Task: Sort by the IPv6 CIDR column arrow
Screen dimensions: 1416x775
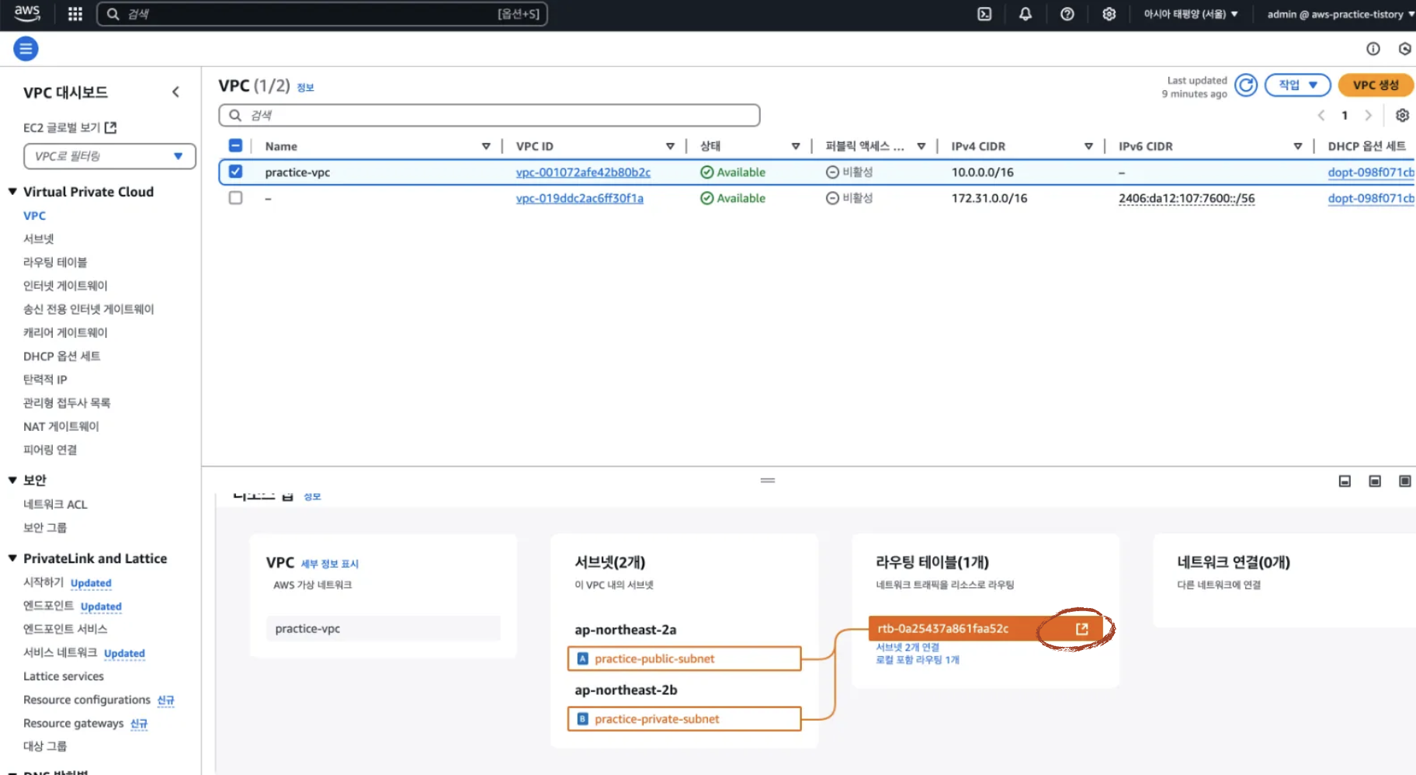Action: click(x=1297, y=146)
